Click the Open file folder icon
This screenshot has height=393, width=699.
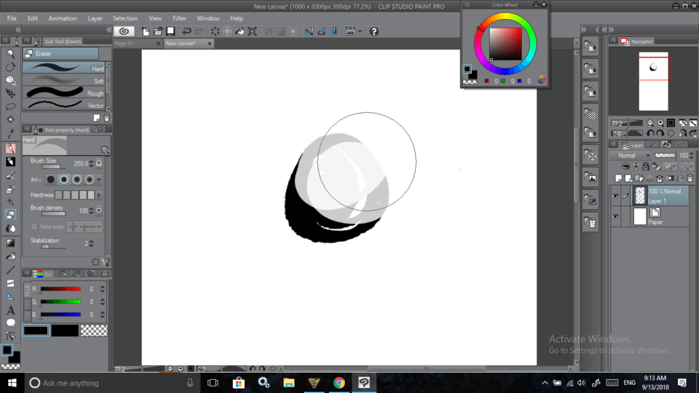(x=158, y=31)
